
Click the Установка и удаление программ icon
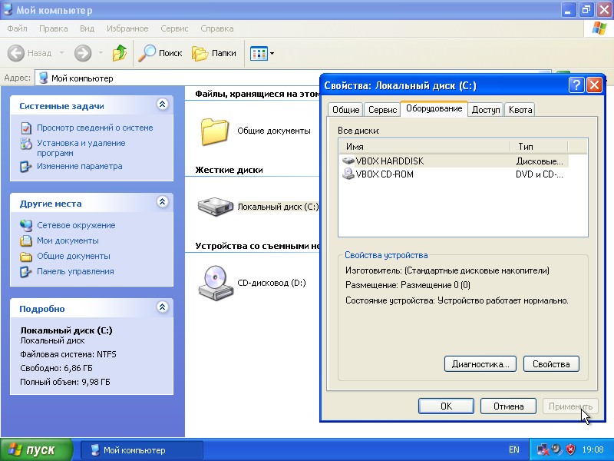click(x=26, y=144)
